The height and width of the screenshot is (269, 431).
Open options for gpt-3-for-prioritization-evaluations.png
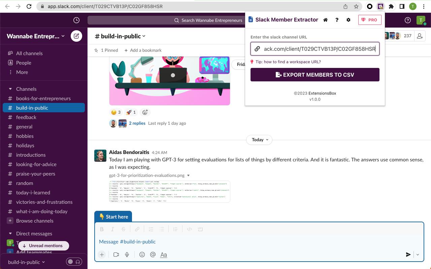click(x=189, y=175)
